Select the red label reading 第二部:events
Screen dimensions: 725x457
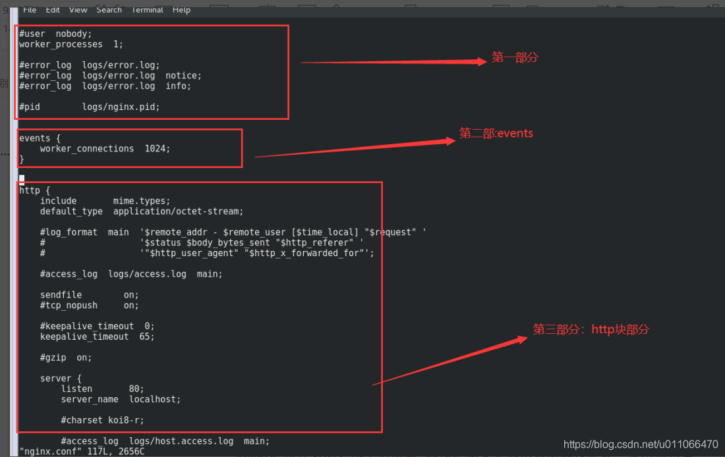(x=496, y=133)
